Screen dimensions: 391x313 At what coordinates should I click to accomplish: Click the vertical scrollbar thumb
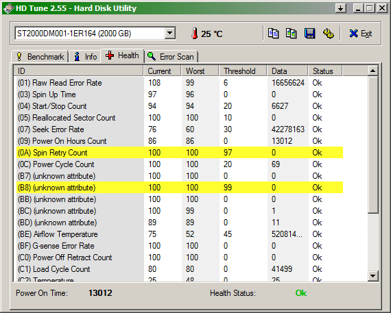point(372,145)
